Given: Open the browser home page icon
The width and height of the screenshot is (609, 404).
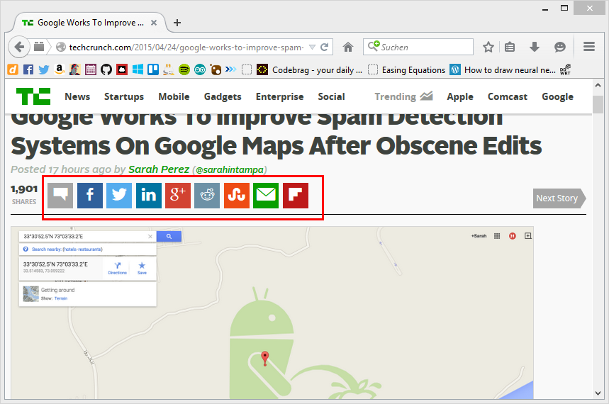Looking at the screenshot, I should tap(348, 47).
